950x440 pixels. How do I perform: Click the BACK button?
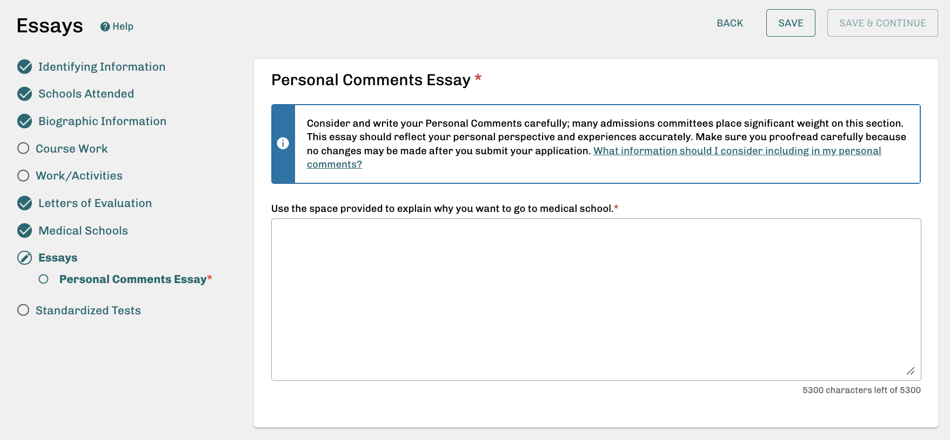coord(730,23)
